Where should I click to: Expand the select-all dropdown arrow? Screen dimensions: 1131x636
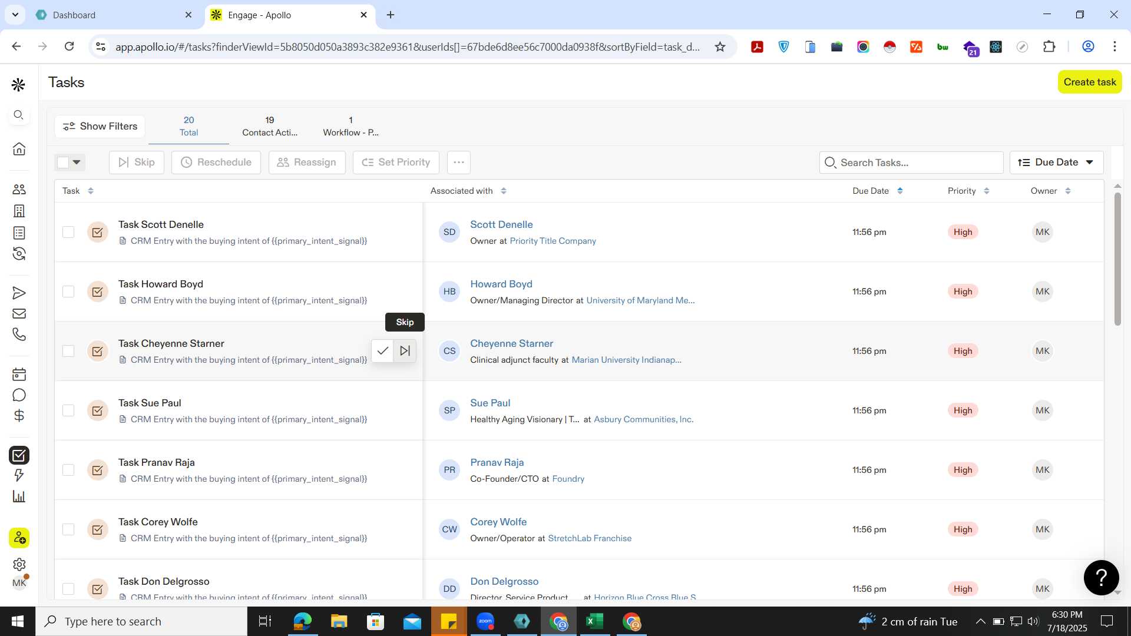point(77,162)
